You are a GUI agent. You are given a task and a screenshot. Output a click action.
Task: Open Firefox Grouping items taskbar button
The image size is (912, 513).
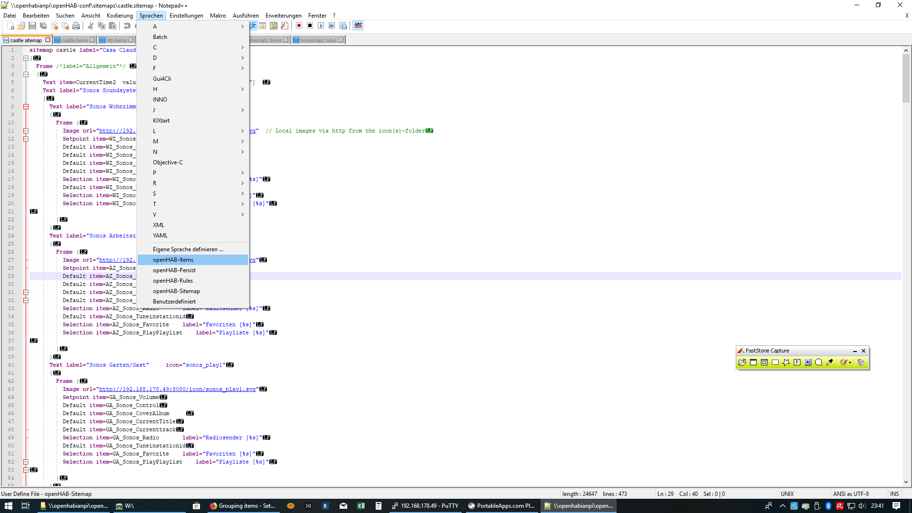pos(243,506)
